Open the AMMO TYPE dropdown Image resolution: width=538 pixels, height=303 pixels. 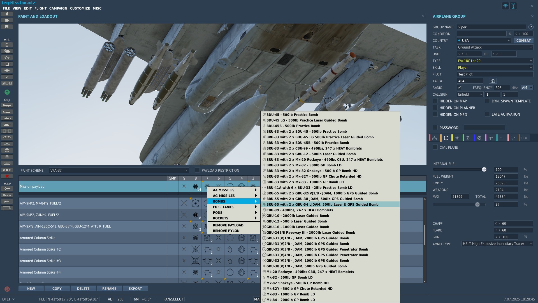pyautogui.click(x=497, y=244)
